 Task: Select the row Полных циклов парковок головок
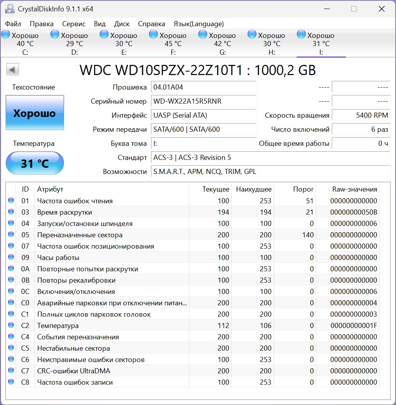[193, 314]
